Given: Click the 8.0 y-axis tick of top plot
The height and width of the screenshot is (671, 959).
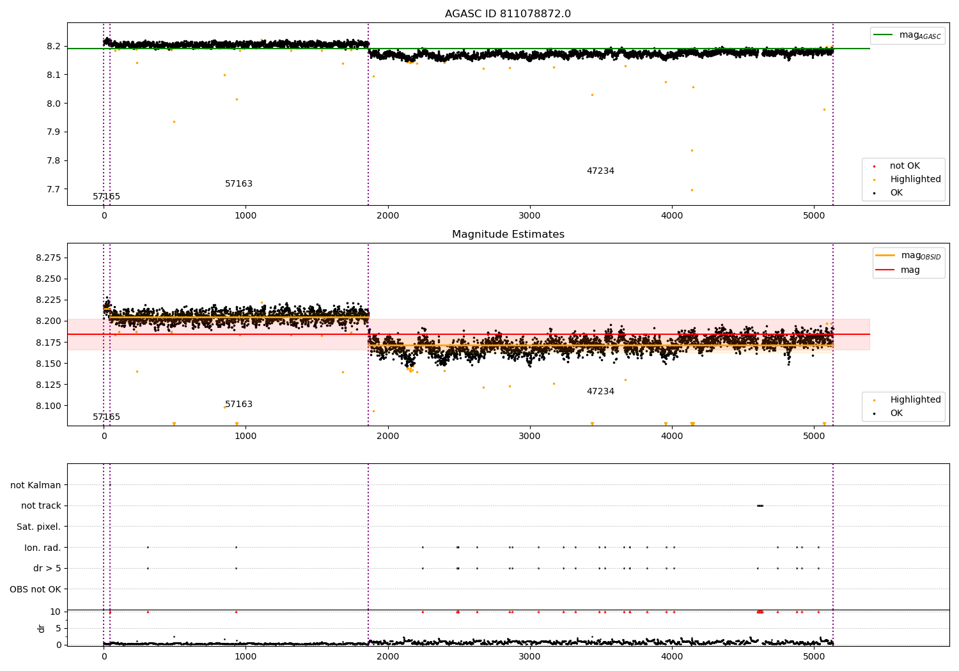Looking at the screenshot, I should pos(54,104).
